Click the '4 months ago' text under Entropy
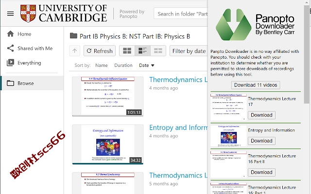311x194 pixels. (163, 136)
